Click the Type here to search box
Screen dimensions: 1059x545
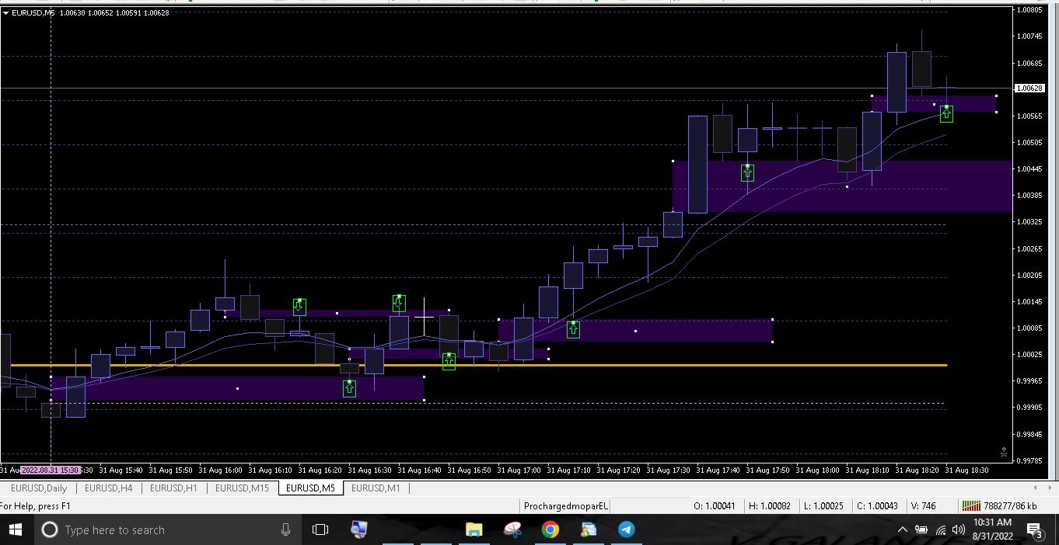tap(167, 529)
